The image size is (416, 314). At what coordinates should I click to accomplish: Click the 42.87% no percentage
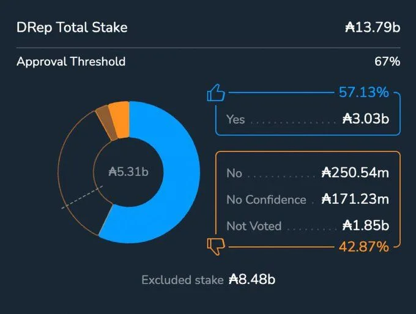coord(363,247)
